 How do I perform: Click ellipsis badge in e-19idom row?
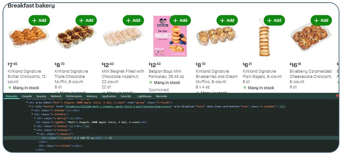(69, 110)
